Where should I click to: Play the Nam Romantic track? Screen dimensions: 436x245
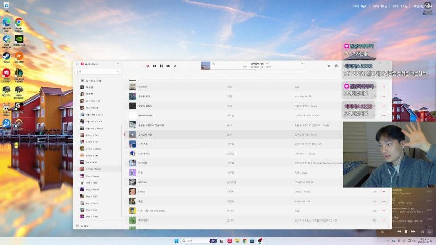[x=145, y=115]
